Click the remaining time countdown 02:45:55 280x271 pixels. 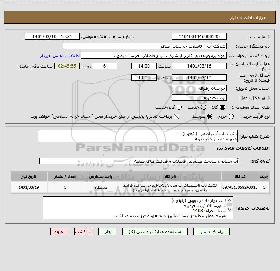point(67,66)
